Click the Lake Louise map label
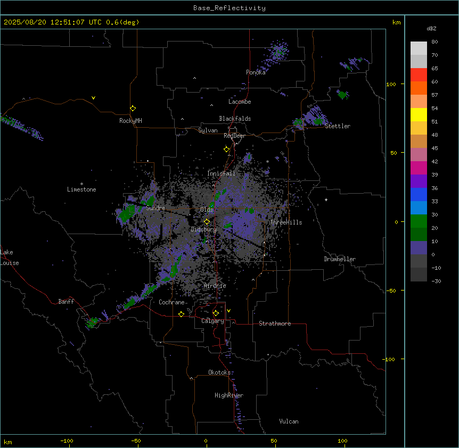 coord(10,258)
